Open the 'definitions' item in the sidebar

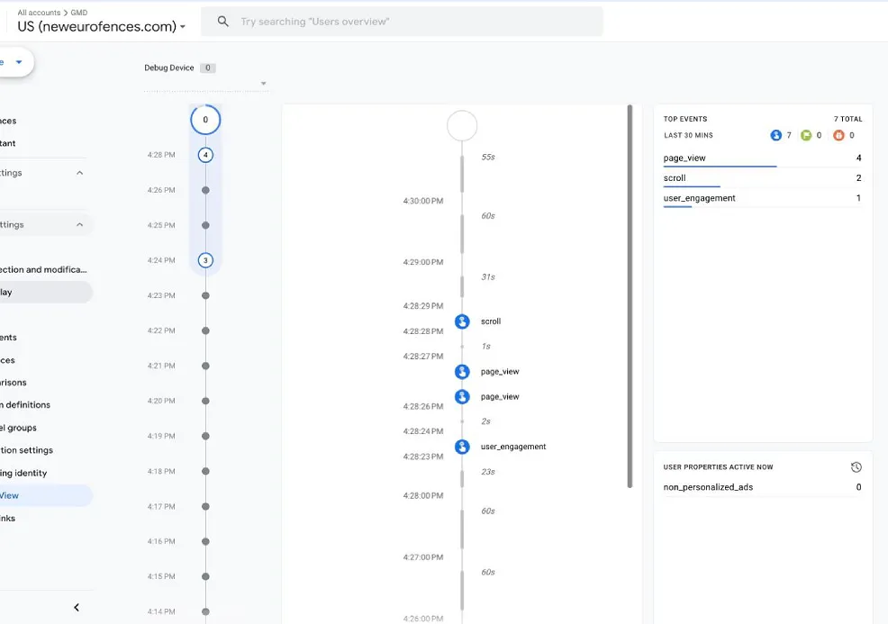[x=27, y=405]
